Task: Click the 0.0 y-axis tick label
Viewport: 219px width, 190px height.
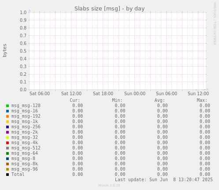Action: click(x=23, y=89)
